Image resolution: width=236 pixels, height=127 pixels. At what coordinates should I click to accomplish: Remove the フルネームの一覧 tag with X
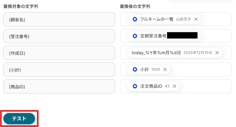[196, 19]
